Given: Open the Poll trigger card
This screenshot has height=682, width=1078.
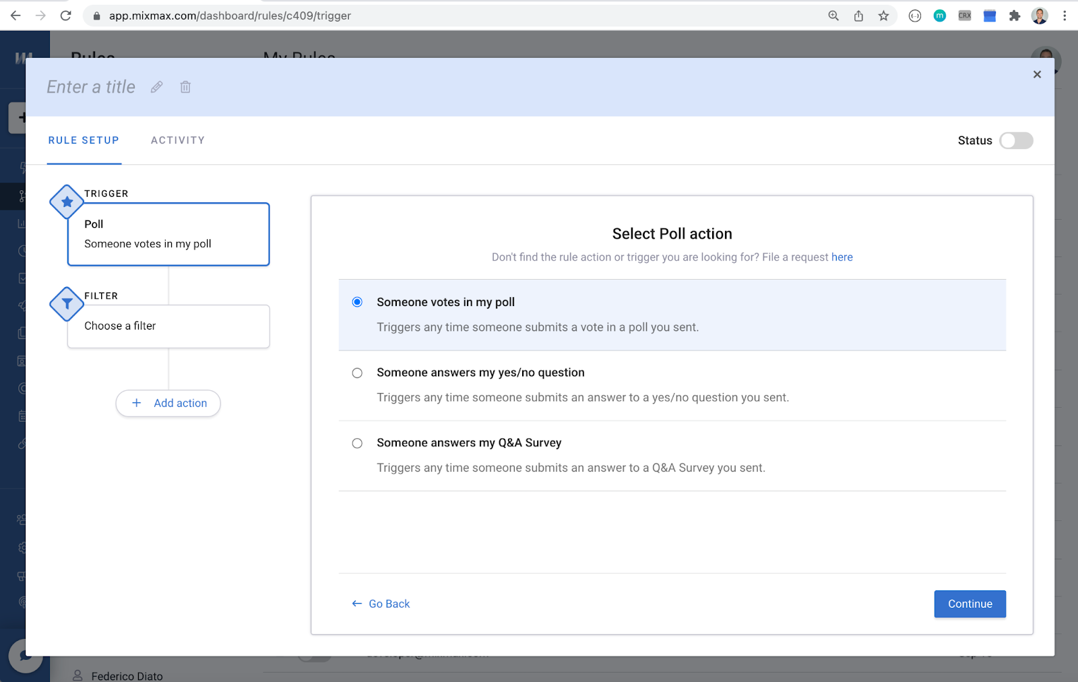Looking at the screenshot, I should [x=168, y=234].
